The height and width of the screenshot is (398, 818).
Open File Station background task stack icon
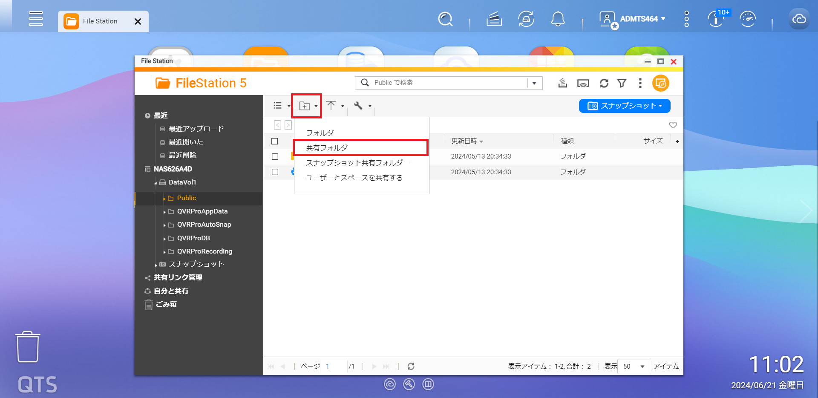(562, 83)
